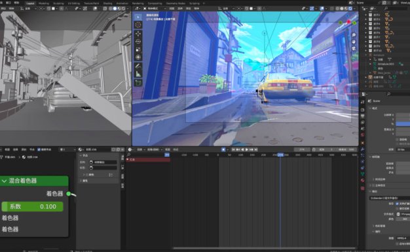The image size is (410, 252).
Task: Select the Transform tool in viewport toolbar
Action: click(x=138, y=57)
